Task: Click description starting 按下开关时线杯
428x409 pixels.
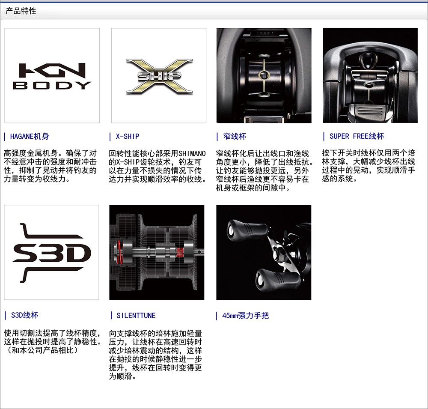Action: (x=369, y=166)
